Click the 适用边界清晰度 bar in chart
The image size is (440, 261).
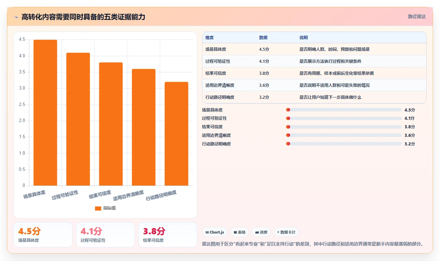(x=144, y=127)
